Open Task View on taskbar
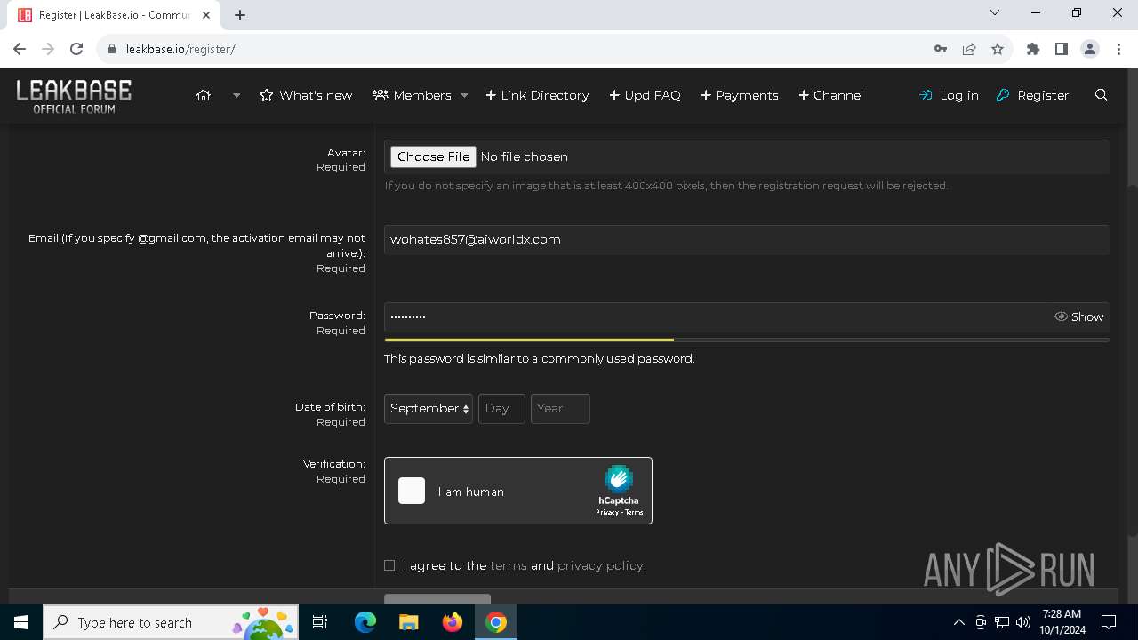This screenshot has width=1138, height=640. click(320, 622)
